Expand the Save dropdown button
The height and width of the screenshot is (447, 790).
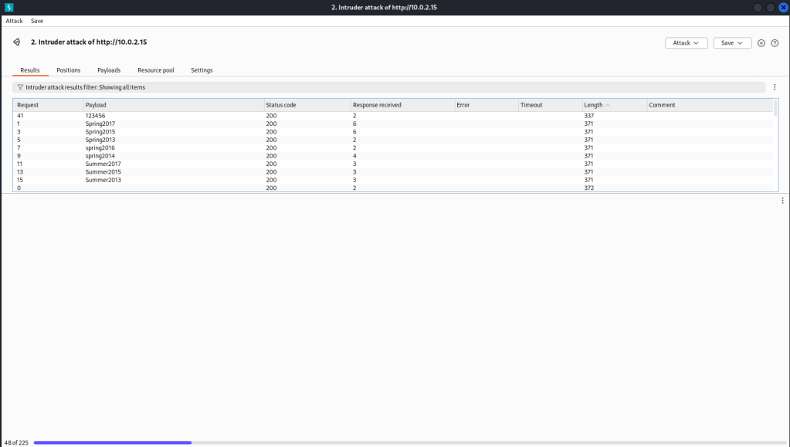(732, 43)
